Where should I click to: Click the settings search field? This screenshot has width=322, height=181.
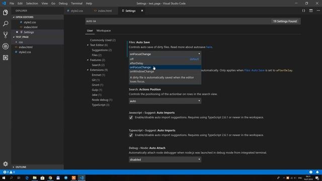click(x=178, y=21)
